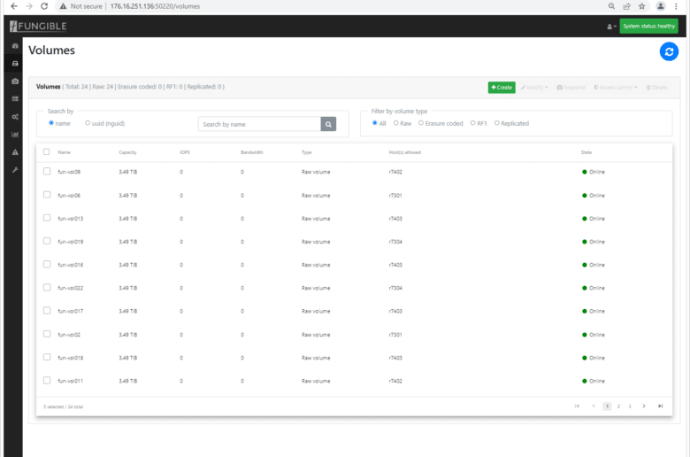Sort by State column header
690x457 pixels.
[586, 152]
